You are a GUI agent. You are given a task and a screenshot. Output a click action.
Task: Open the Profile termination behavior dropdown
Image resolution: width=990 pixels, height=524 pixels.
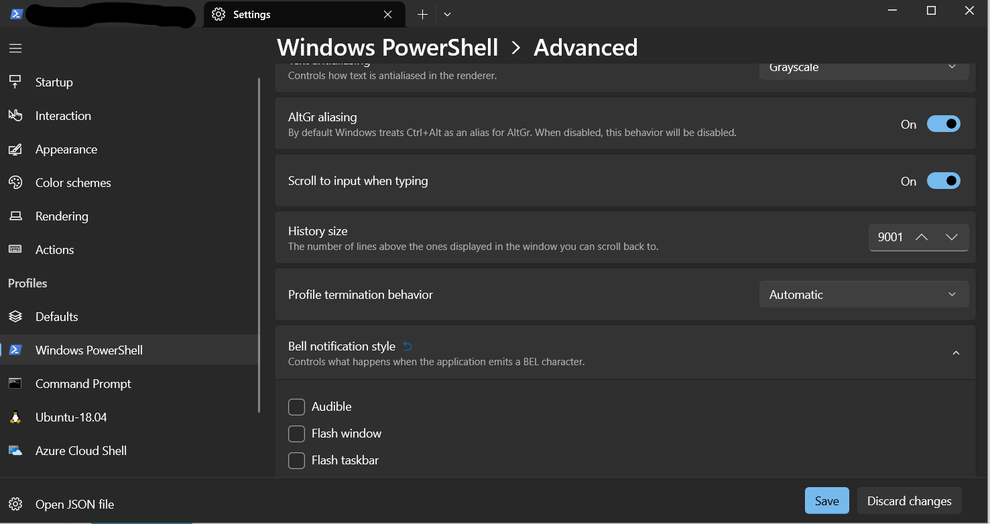pyautogui.click(x=863, y=294)
